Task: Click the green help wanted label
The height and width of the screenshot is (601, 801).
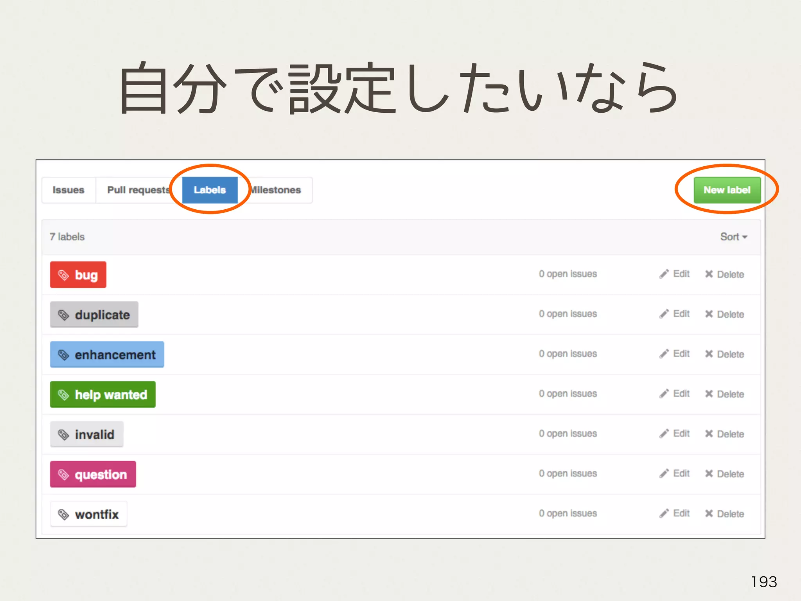Action: point(103,395)
